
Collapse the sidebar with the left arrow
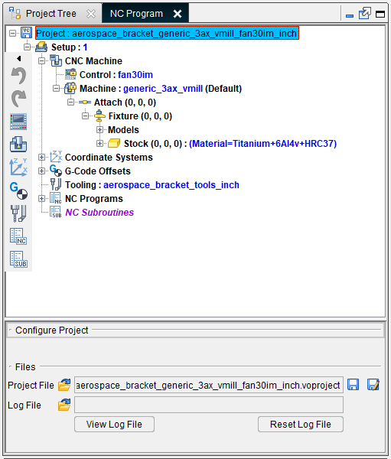click(18, 59)
